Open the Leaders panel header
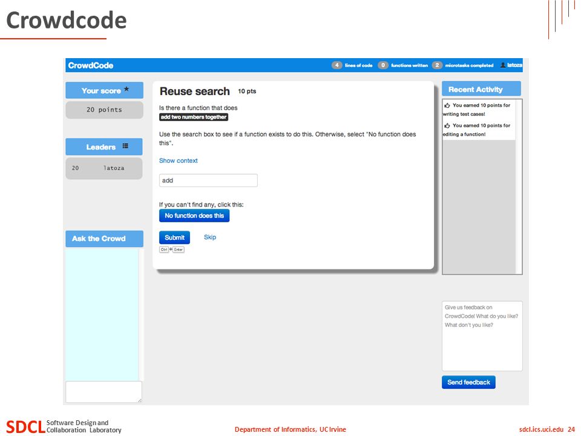 tap(104, 147)
